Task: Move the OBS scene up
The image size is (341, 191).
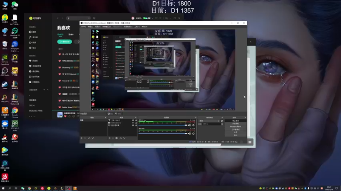Action: tap(89, 138)
